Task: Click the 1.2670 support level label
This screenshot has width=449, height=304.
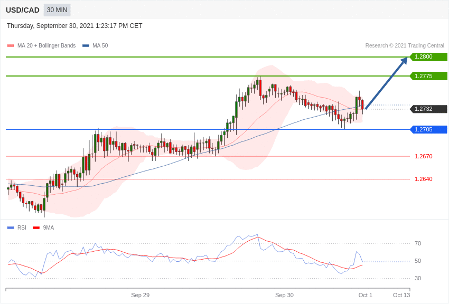Action: [x=424, y=156]
